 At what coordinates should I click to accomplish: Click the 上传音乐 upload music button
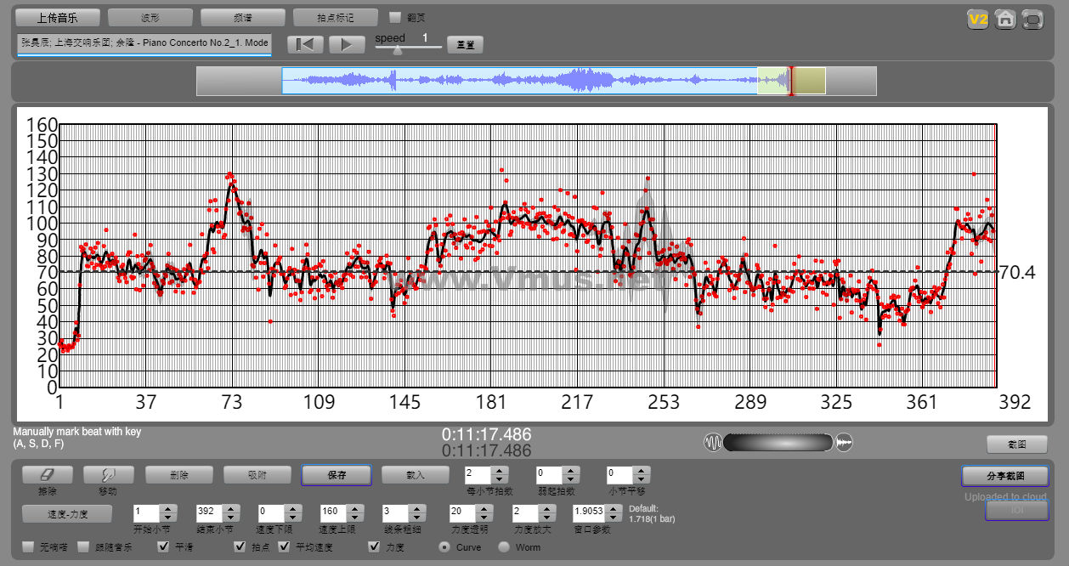(x=58, y=17)
